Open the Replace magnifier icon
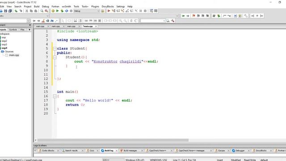Viewport: 286px width, 161px height. click(x=46, y=11)
